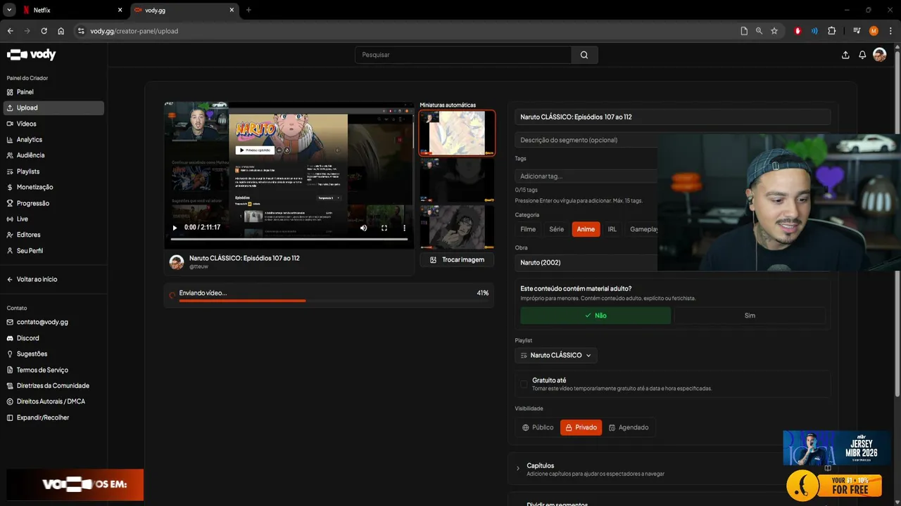Click the address bar URL

click(134, 31)
